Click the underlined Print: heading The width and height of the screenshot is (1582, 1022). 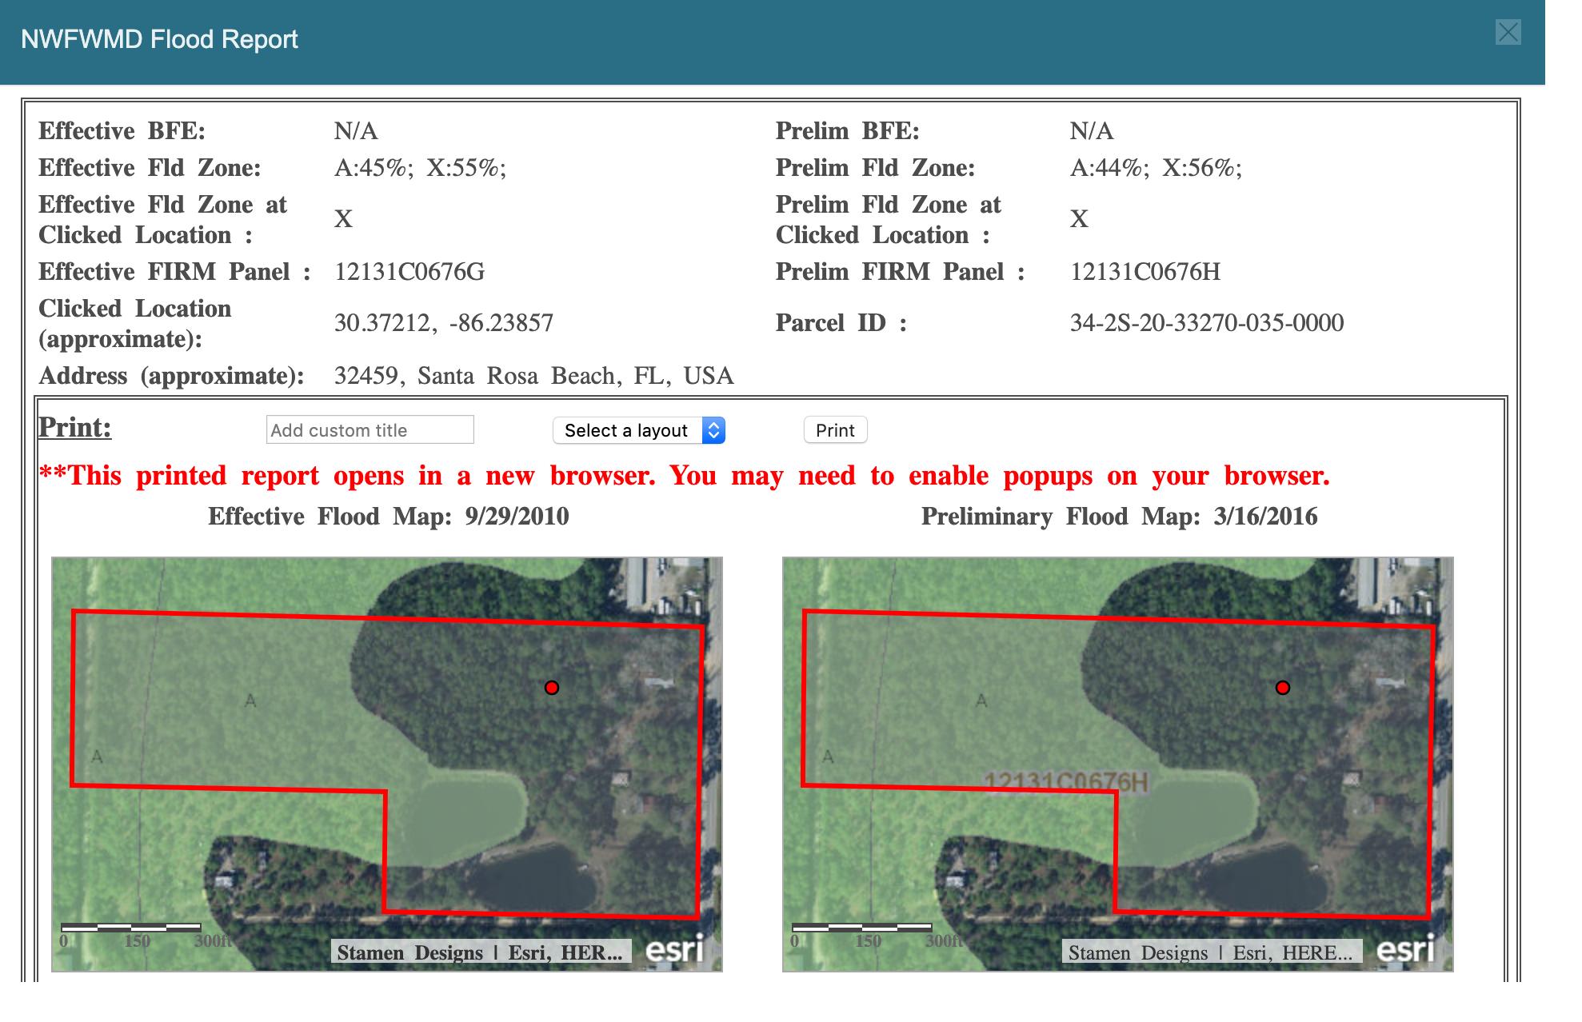[x=74, y=427]
